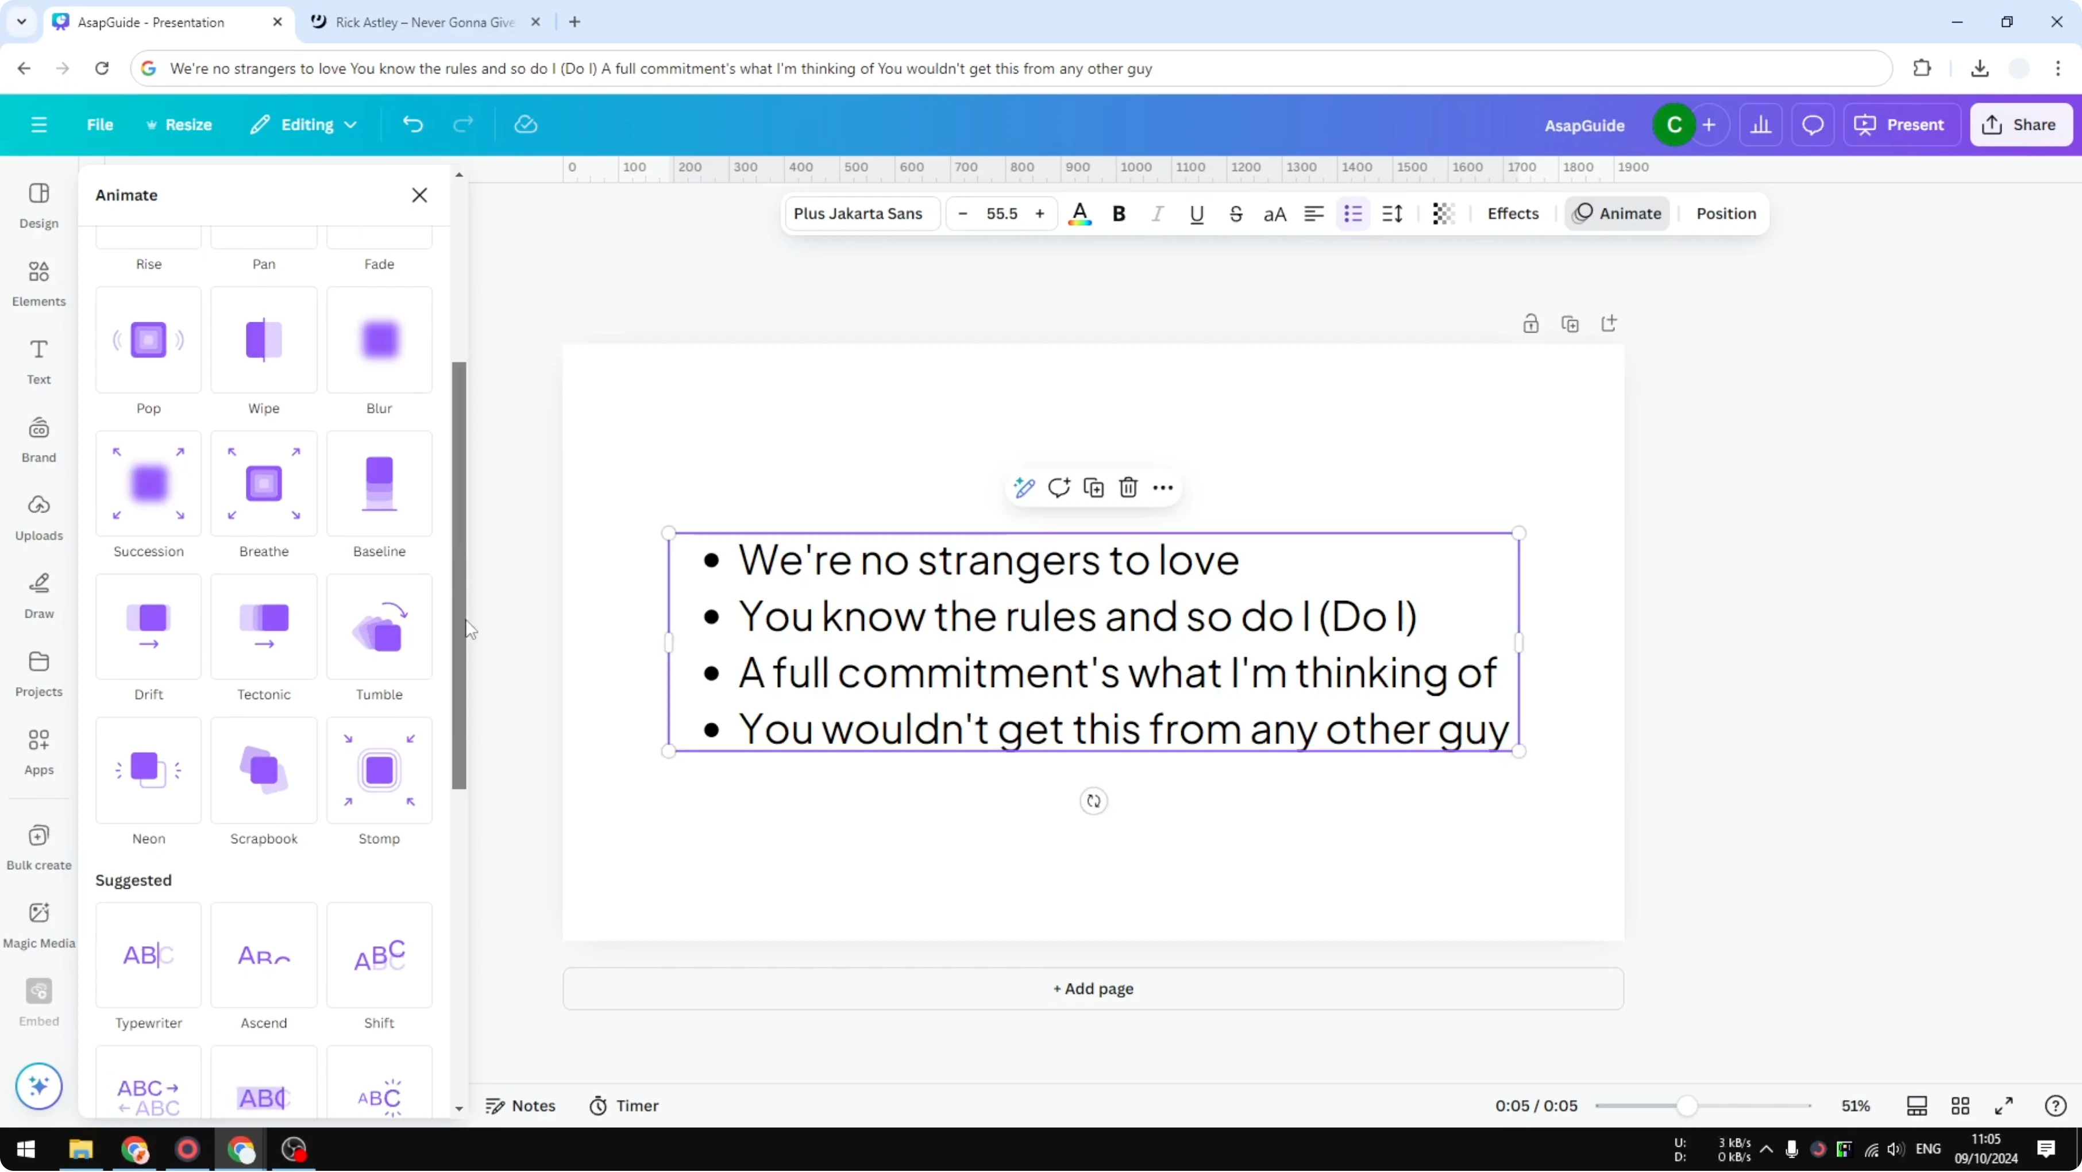Open the comments speech bubble icon
The width and height of the screenshot is (2082, 1172).
[x=1813, y=125]
